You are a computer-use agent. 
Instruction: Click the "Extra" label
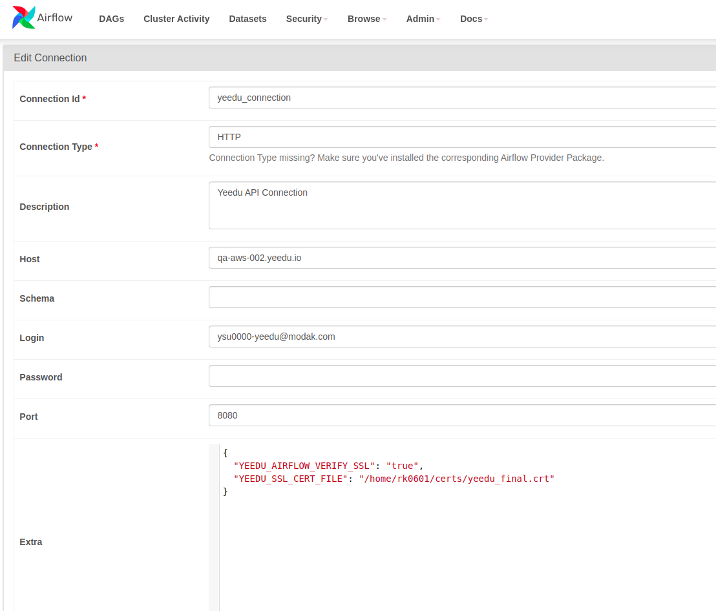click(31, 542)
